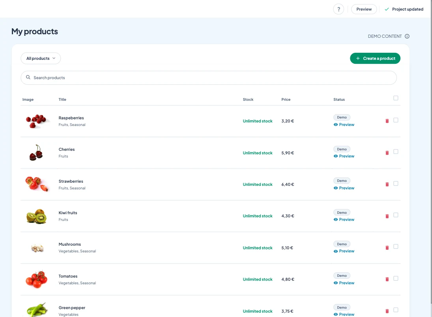
Task: Open the Mushrooms Preview link
Action: tap(344, 251)
